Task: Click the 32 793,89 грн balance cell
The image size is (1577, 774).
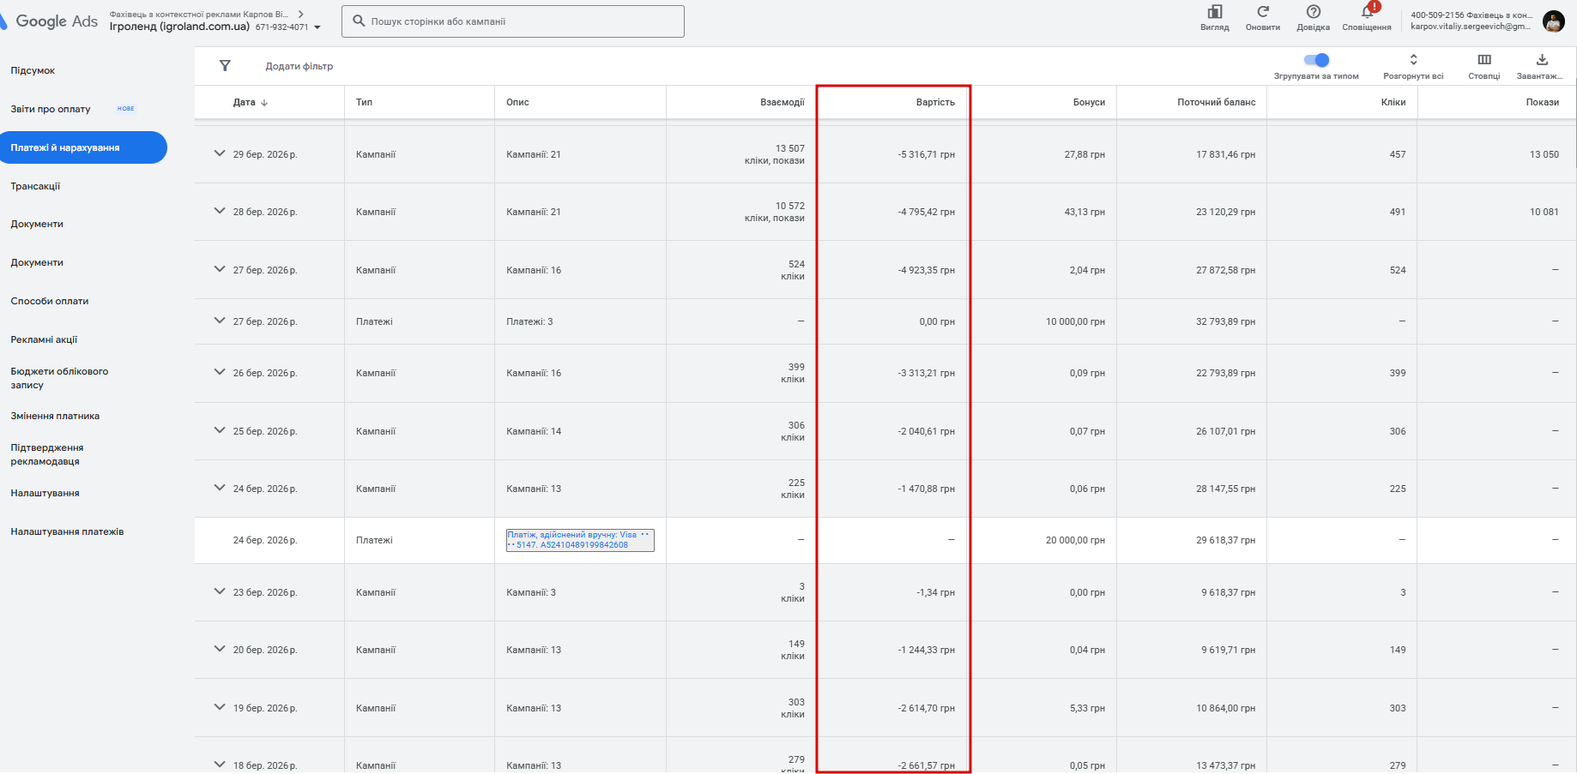Action: click(1225, 321)
